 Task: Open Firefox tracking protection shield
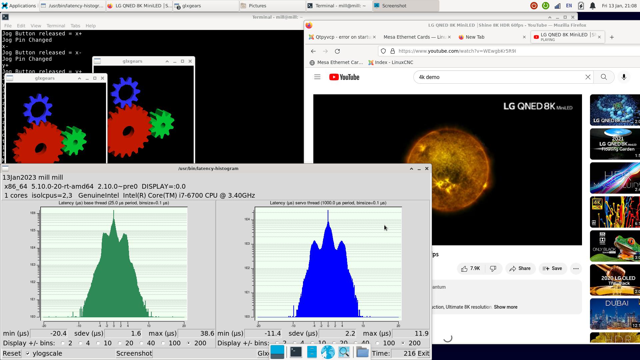(383, 51)
